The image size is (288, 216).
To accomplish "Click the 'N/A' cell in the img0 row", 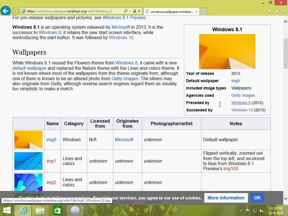I will tap(100, 140).
